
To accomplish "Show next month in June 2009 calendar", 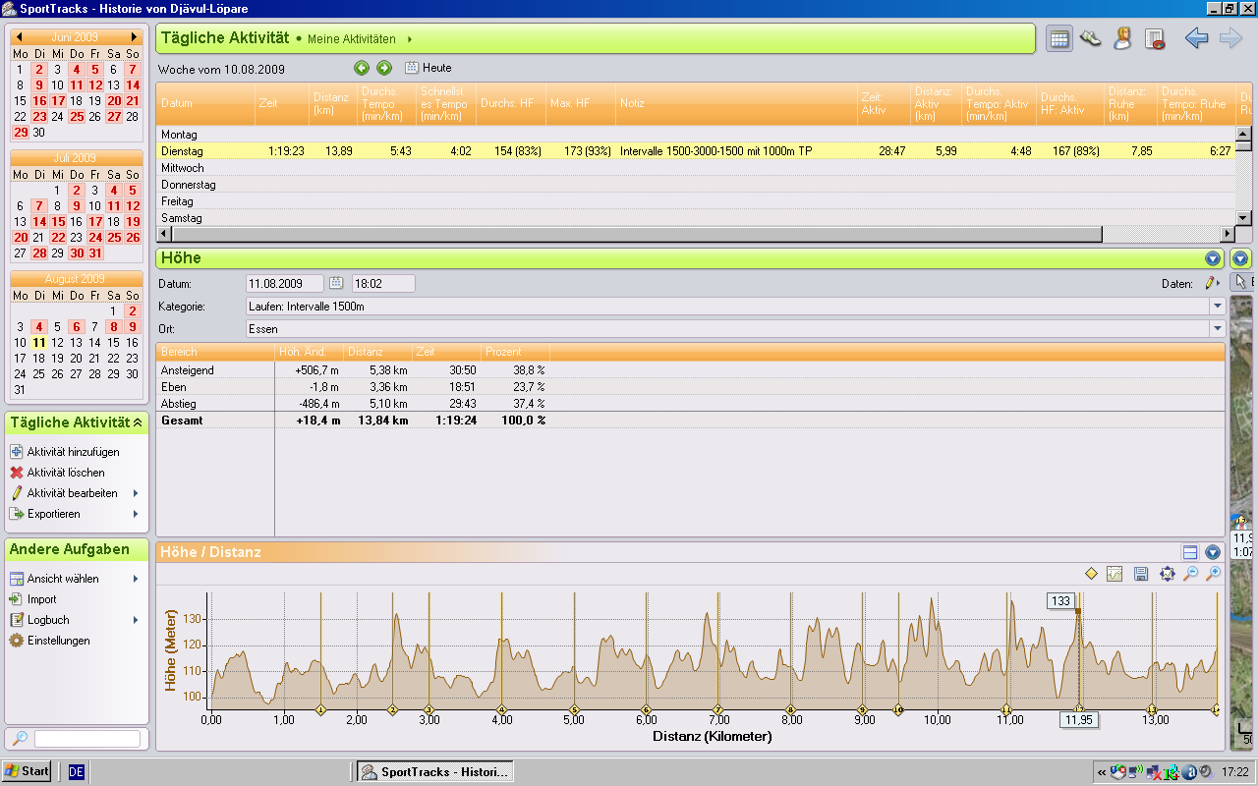I will (x=135, y=36).
